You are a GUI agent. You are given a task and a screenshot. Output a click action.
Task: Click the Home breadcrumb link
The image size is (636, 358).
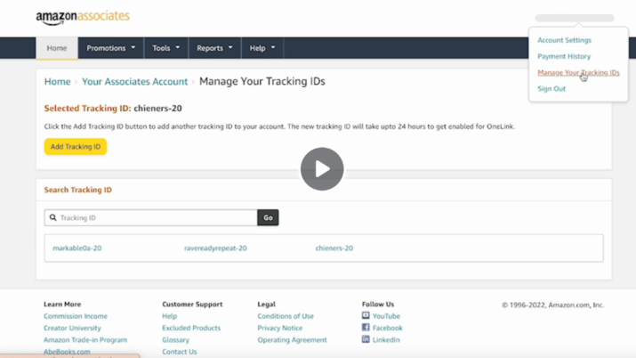57,82
